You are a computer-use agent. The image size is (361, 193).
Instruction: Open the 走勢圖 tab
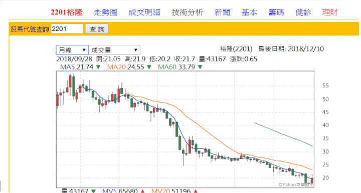pos(105,12)
